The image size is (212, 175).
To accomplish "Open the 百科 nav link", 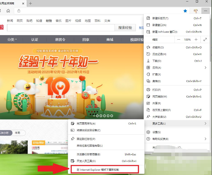I will point(97,21).
